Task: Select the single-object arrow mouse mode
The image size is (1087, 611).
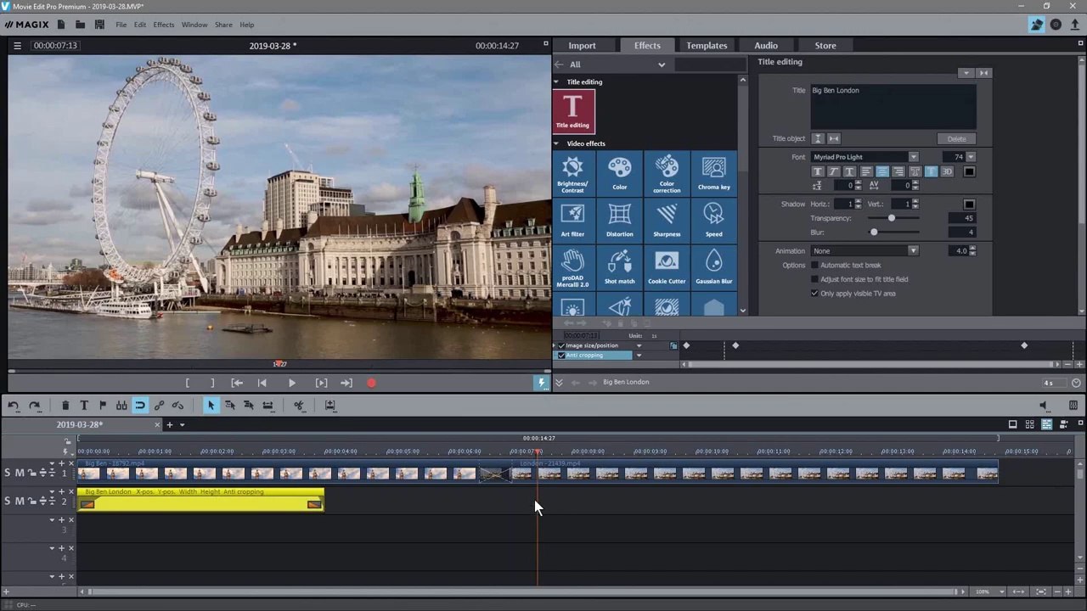Action: 211,406
